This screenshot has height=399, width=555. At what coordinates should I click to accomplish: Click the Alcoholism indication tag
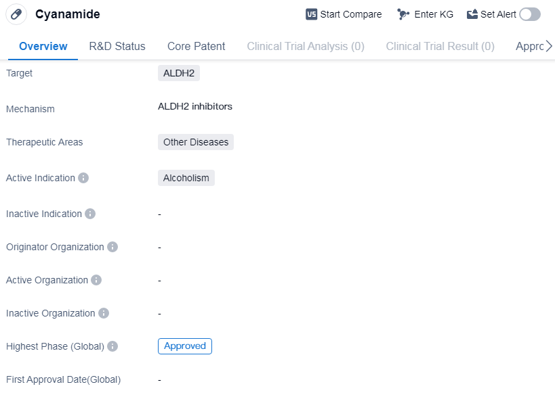(x=186, y=178)
